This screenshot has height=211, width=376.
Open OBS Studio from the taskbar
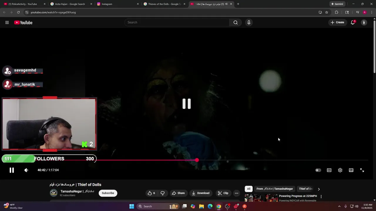(227, 206)
